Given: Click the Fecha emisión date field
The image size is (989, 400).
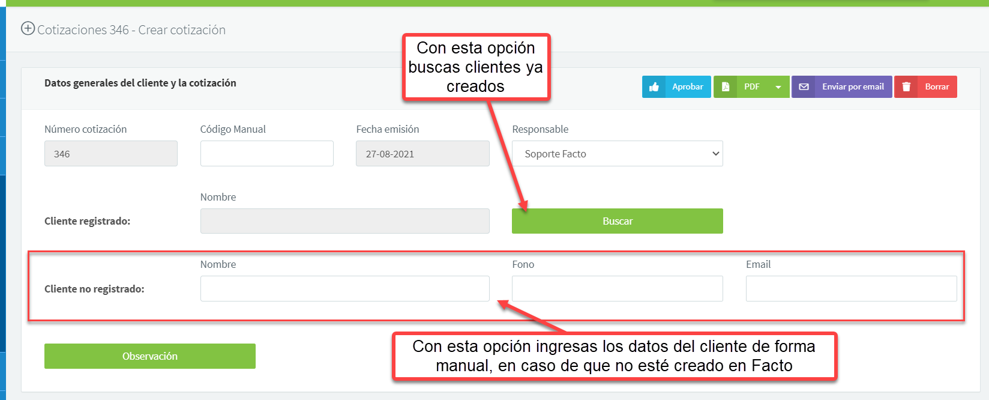Looking at the screenshot, I should click(422, 154).
